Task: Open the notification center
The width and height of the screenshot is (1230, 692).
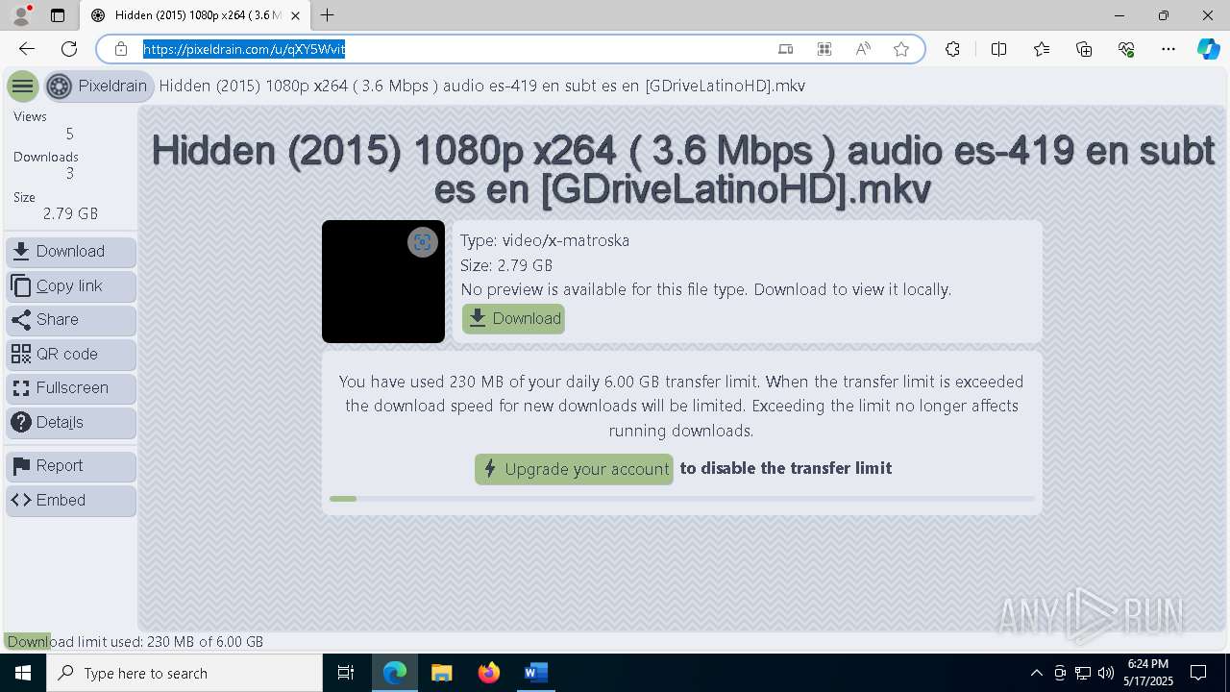Action: pos(1198,673)
